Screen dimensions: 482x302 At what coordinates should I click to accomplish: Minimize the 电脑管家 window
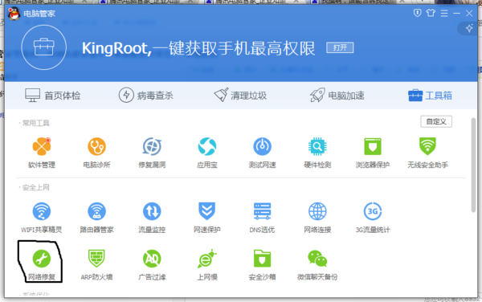(456, 13)
